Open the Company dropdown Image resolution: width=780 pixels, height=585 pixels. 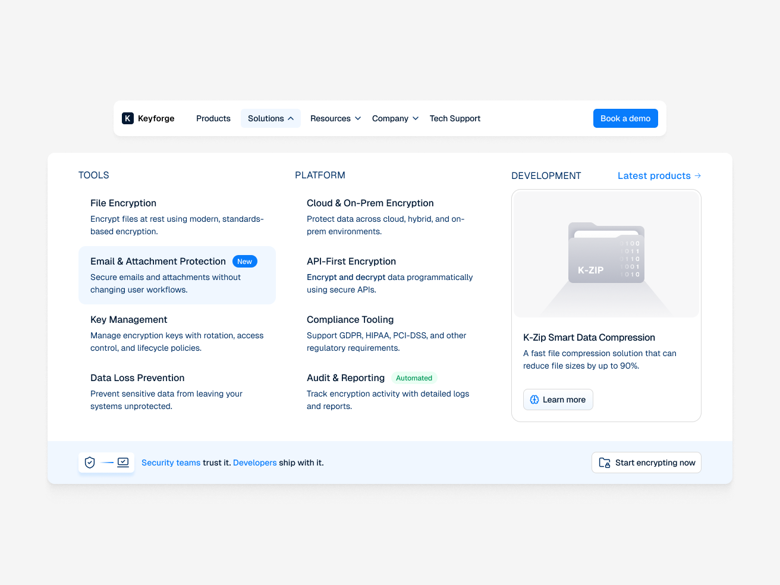(395, 118)
